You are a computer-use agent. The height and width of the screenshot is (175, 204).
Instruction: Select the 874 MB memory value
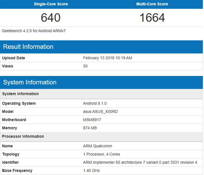pos(90,128)
